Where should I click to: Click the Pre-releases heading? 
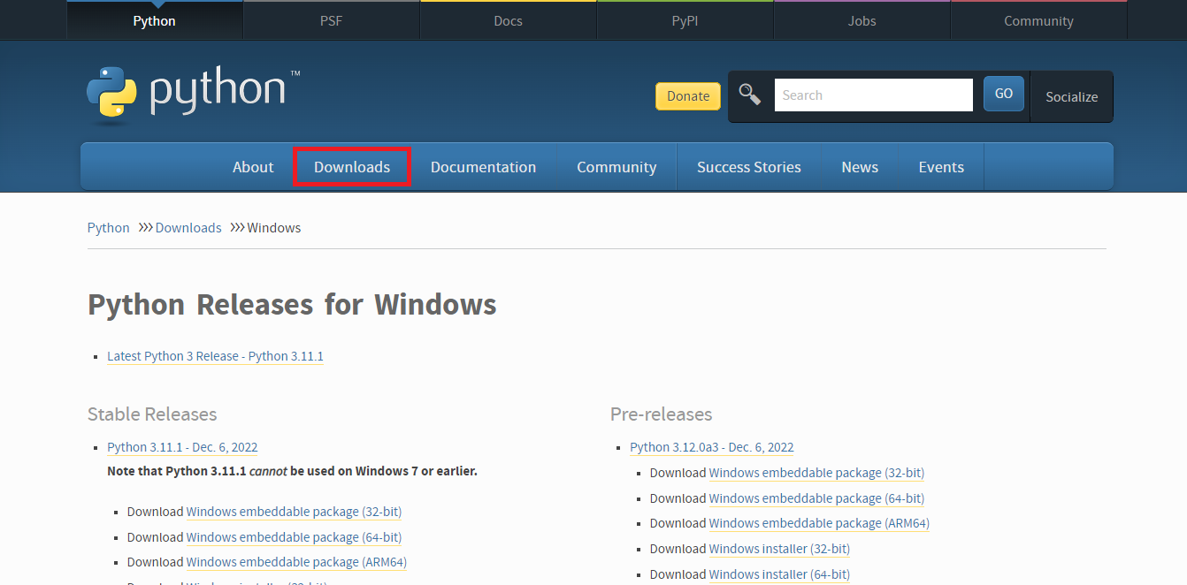(x=661, y=414)
